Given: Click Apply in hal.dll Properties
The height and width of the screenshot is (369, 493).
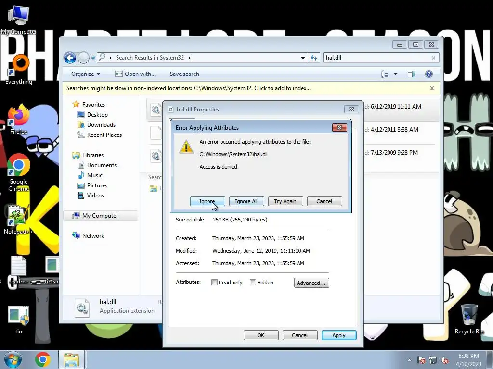Looking at the screenshot, I should 339,335.
